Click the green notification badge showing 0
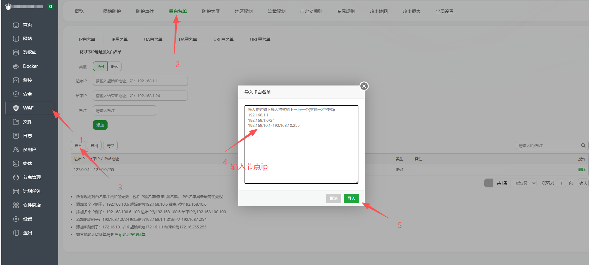The image size is (589, 265). 50,7
